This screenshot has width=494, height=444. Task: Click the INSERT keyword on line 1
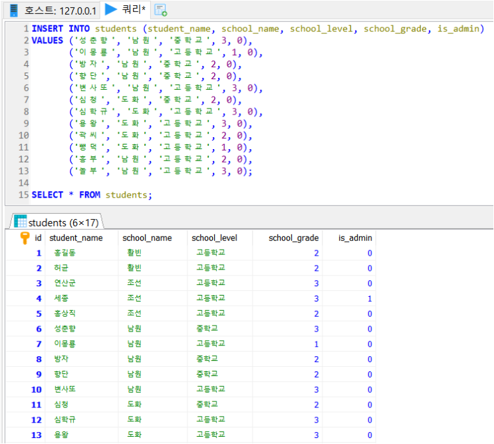click(x=47, y=29)
